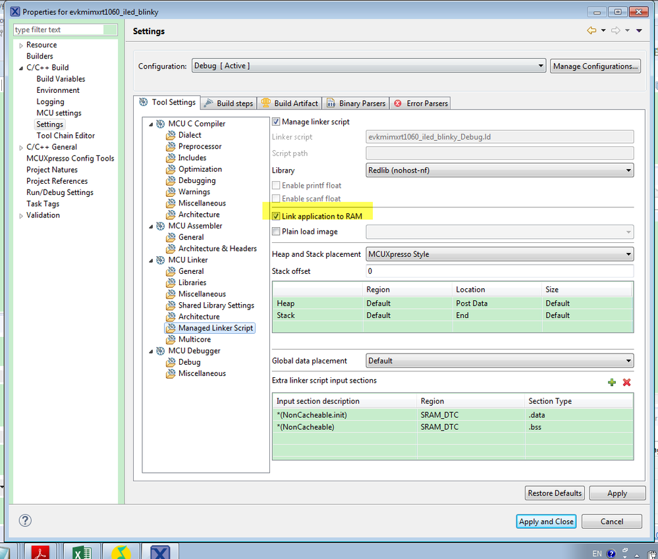Click the red X delete section icon
The height and width of the screenshot is (559, 658).
[x=626, y=382]
